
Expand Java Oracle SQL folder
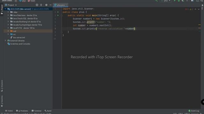8,18
